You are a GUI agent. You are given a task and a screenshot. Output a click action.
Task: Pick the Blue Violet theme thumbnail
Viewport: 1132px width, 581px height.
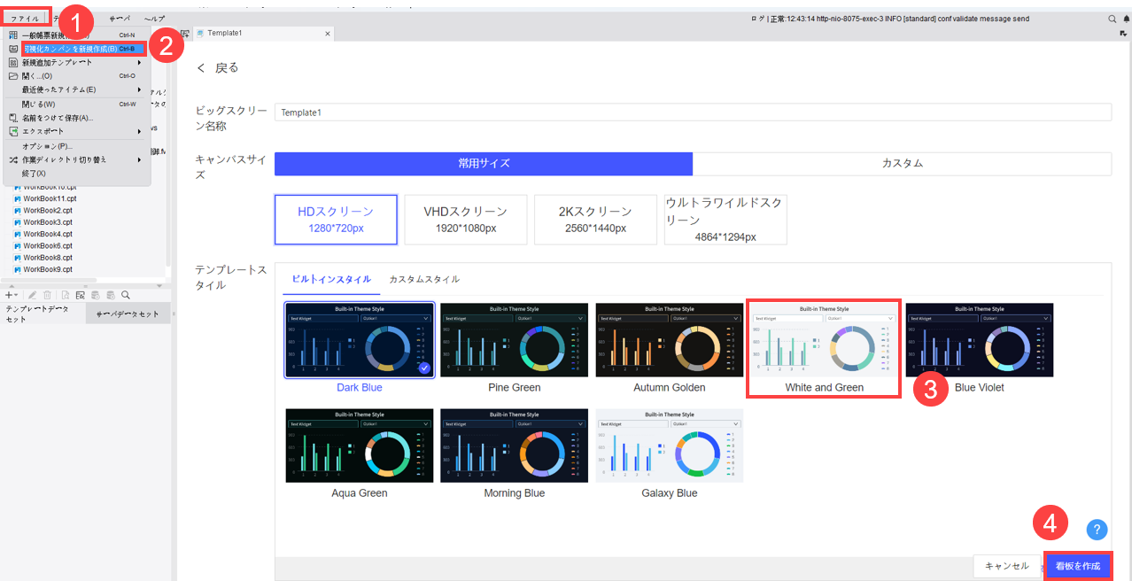click(x=980, y=340)
